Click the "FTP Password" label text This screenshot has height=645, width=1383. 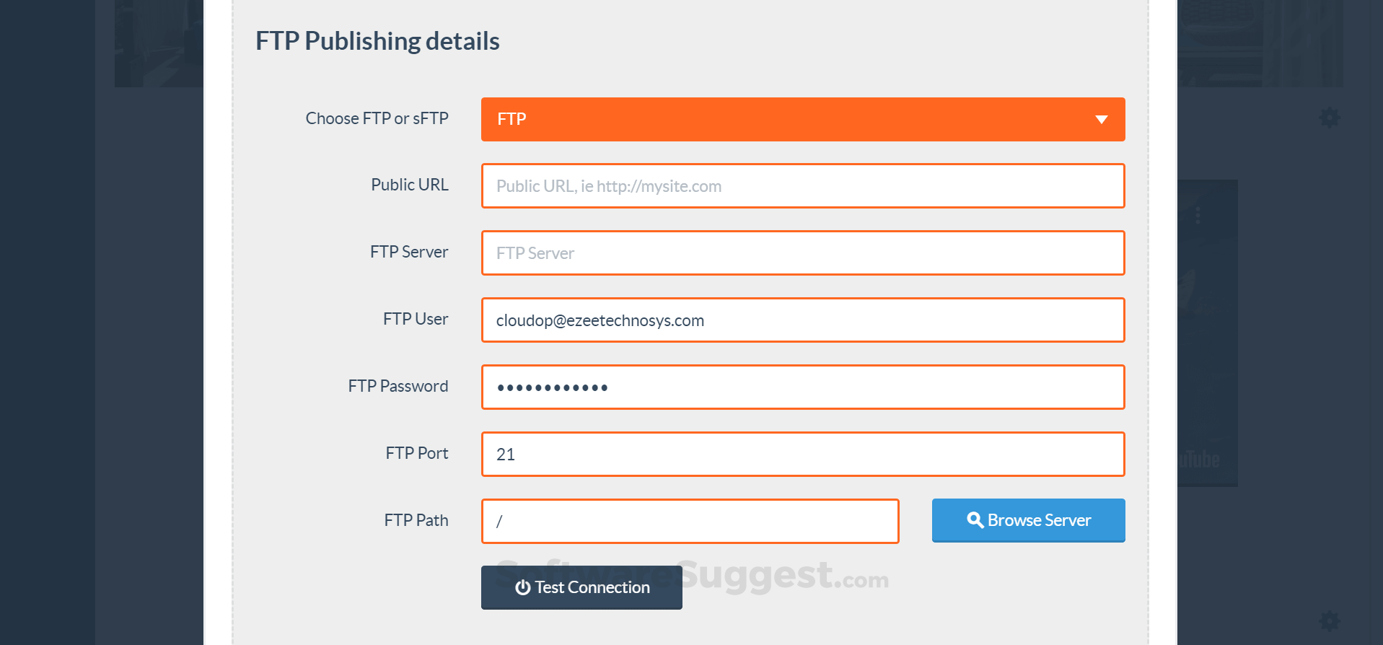[398, 386]
